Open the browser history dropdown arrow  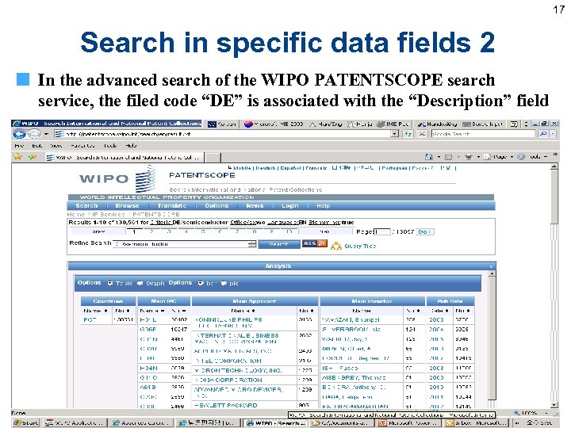(46, 134)
